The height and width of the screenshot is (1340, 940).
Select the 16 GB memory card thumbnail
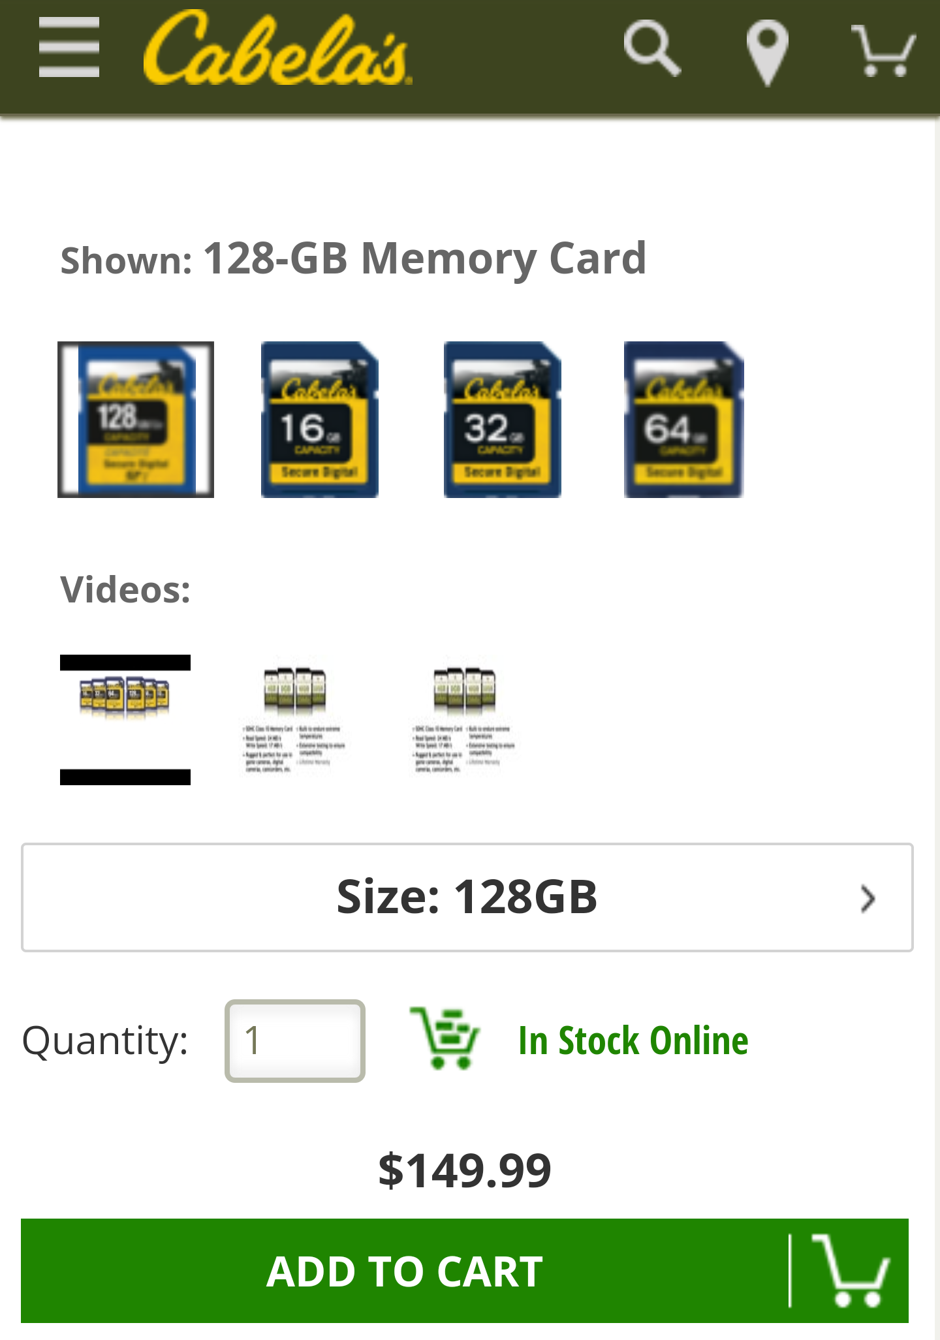pos(320,420)
